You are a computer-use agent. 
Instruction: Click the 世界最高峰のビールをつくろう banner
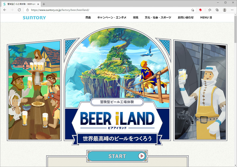point(117,139)
